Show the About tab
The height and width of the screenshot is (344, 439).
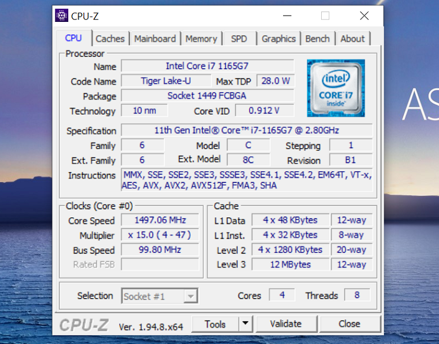tap(353, 39)
